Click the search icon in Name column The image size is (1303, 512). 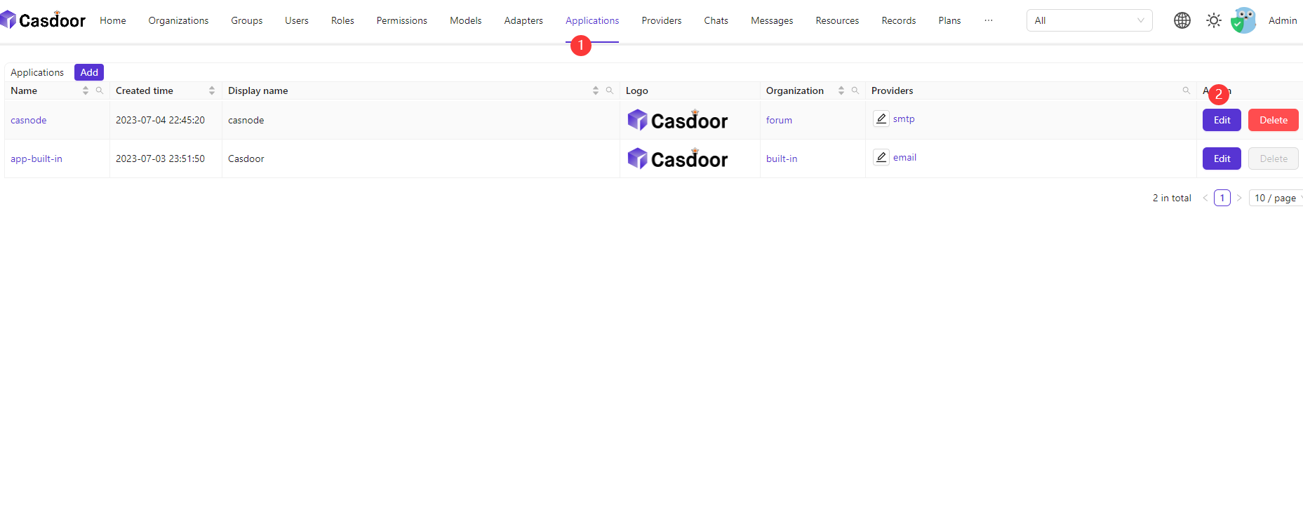coord(100,90)
